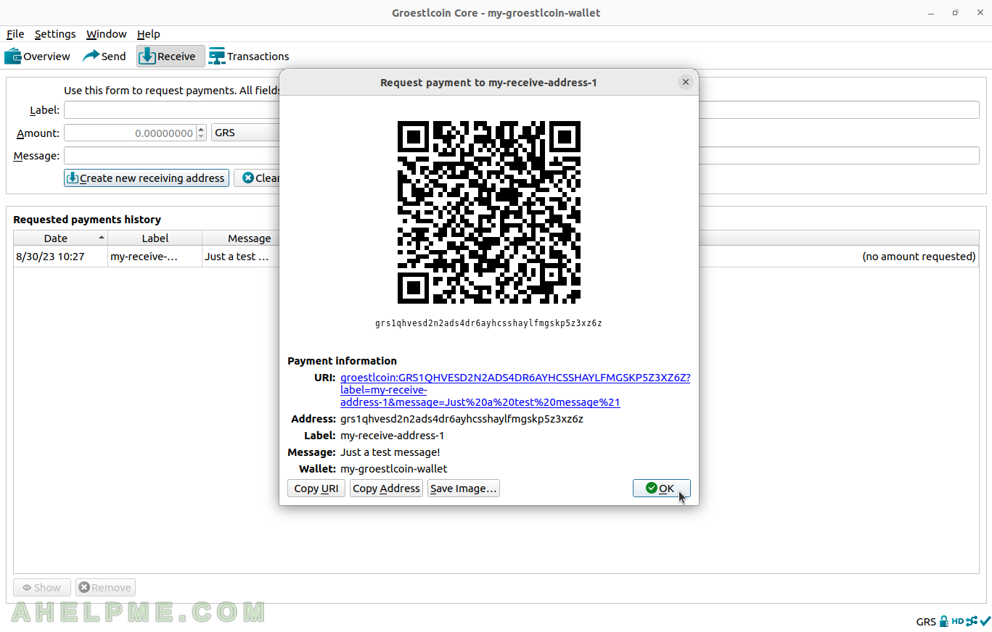Sort history by the Message column header

coord(241,238)
